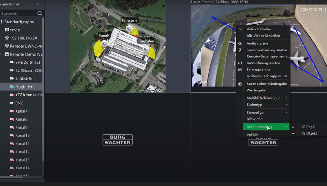Expand the Multibildschirm-Spur submenu arrow

[286, 98]
